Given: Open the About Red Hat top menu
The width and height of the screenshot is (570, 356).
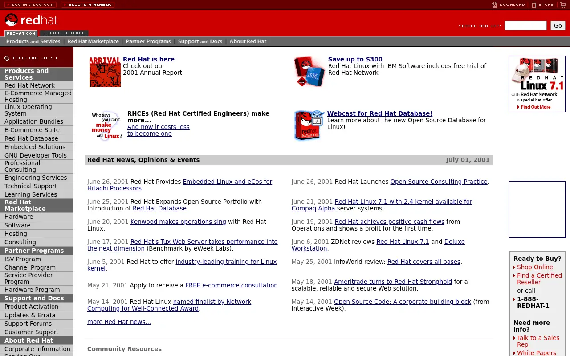Looking at the screenshot, I should pyautogui.click(x=248, y=41).
